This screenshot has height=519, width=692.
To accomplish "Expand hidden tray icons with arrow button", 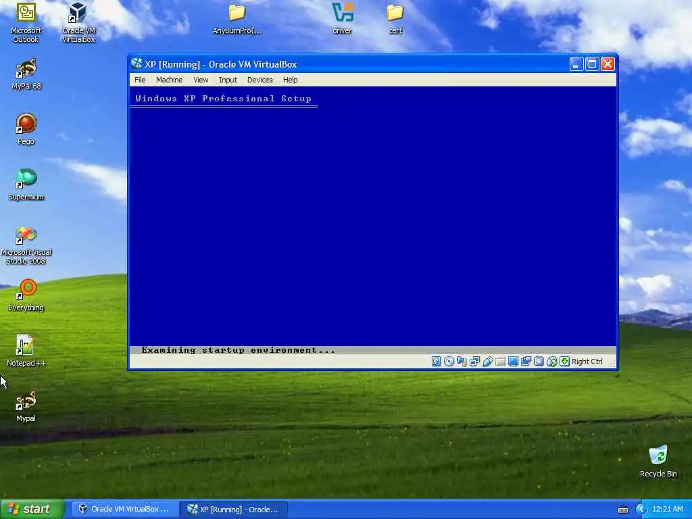I will pyautogui.click(x=641, y=510).
